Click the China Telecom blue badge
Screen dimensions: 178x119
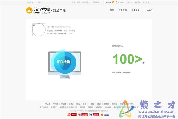click(x=94, y=115)
